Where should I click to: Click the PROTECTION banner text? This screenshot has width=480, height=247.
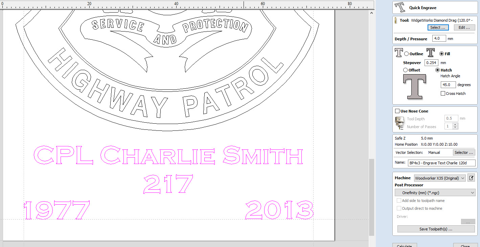pyautogui.click(x=215, y=25)
